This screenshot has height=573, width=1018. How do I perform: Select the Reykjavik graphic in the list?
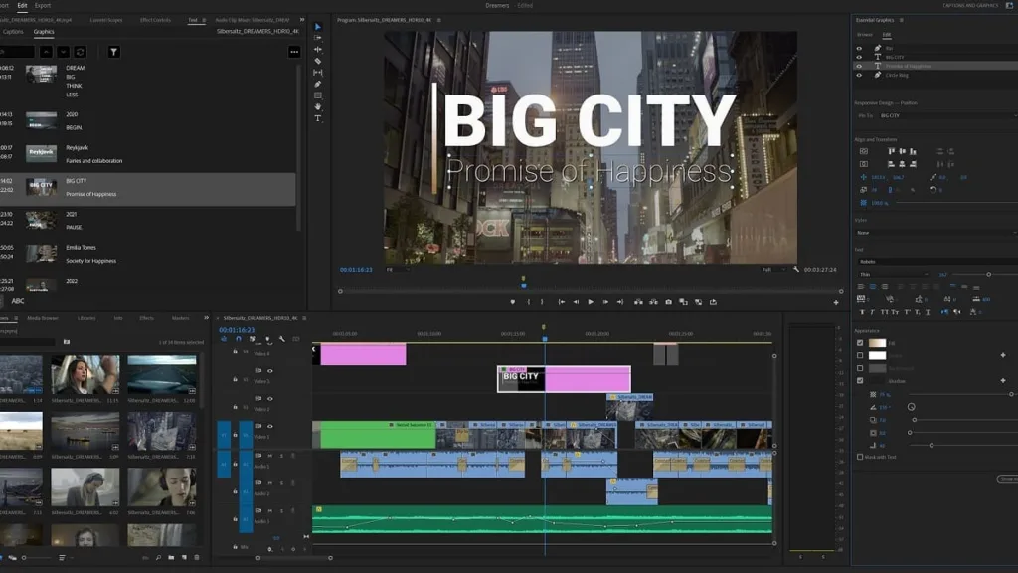tap(77, 147)
